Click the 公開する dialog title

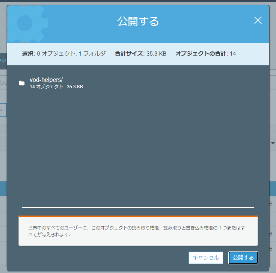(138, 21)
